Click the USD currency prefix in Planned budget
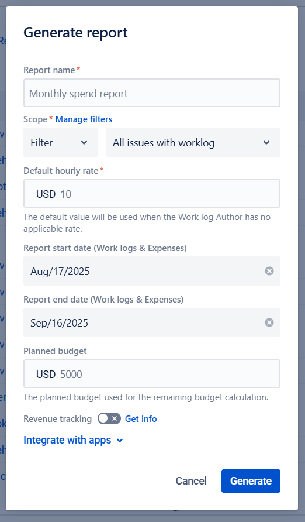The height and width of the screenshot is (522, 305). (46, 374)
